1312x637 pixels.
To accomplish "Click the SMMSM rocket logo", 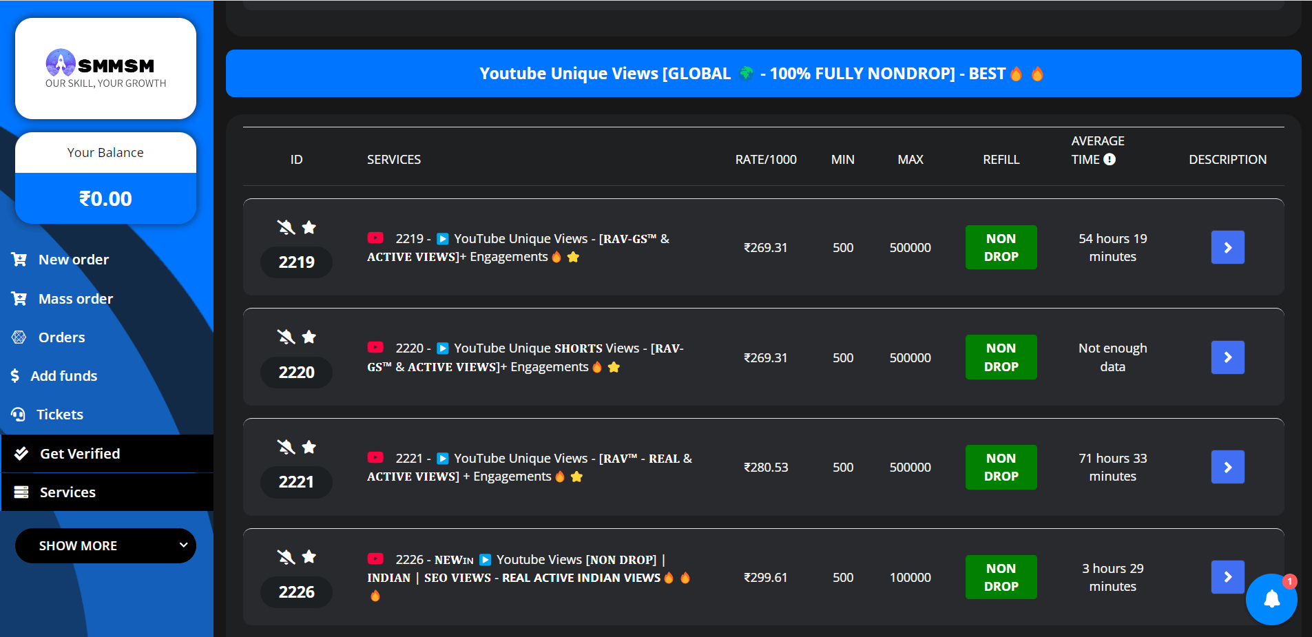I will [61, 63].
